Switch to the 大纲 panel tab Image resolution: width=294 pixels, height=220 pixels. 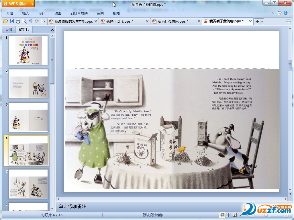point(8,30)
